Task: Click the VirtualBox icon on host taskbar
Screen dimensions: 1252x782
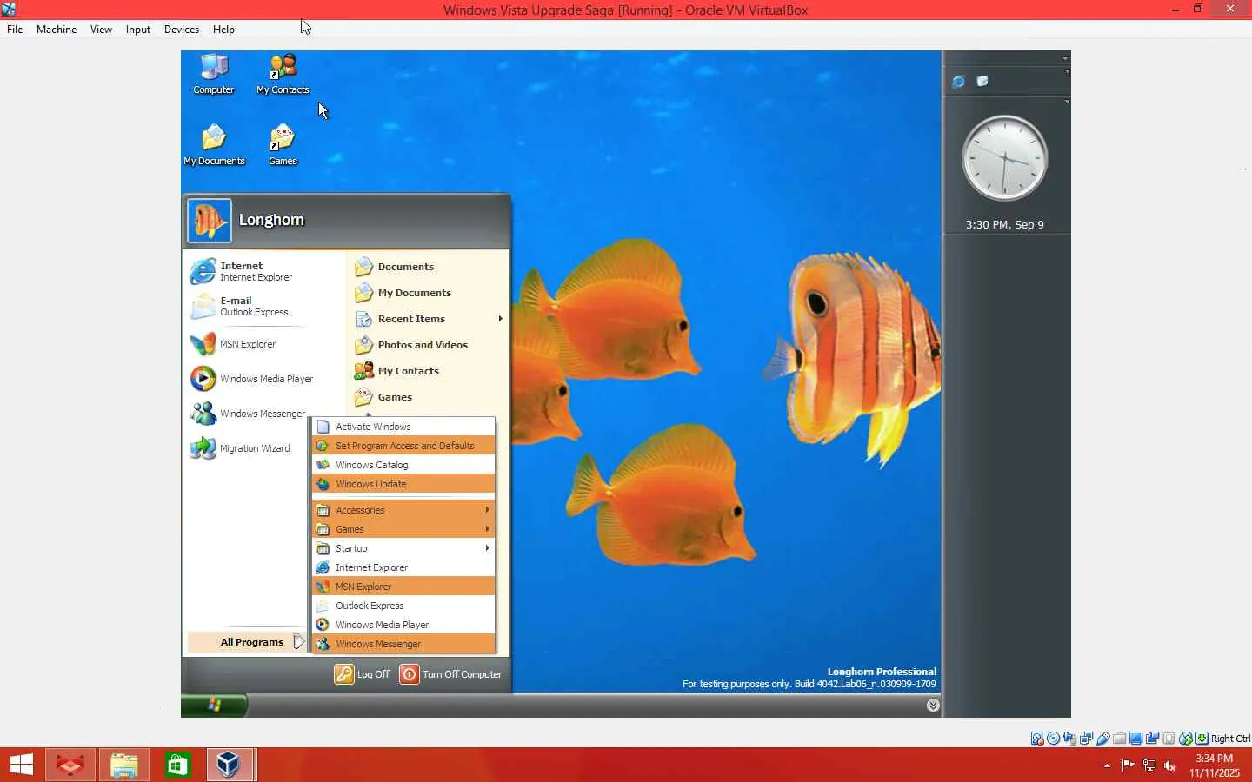Action: (x=230, y=765)
